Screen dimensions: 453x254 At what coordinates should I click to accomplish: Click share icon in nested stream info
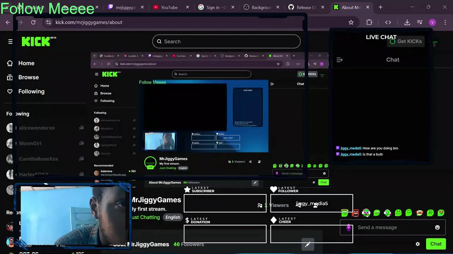pos(250,162)
